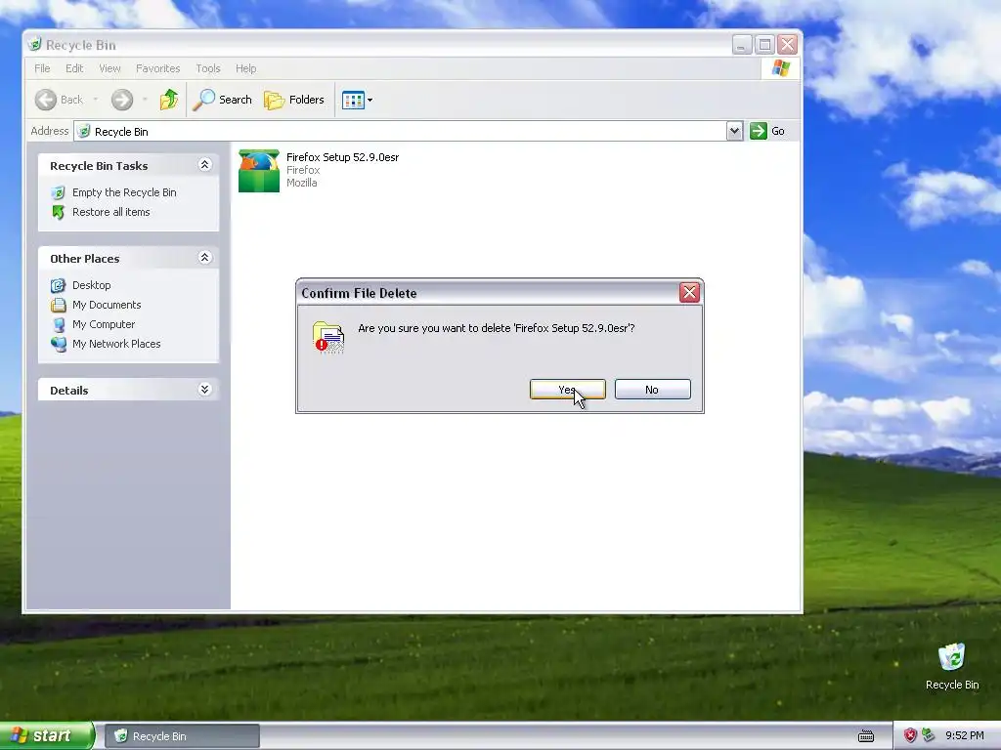Click the My Documents folder icon
Image resolution: width=1001 pixels, height=750 pixels.
point(58,305)
